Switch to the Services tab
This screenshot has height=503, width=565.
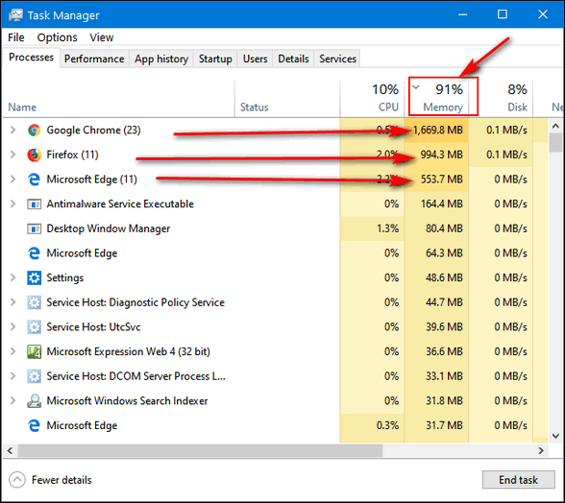(x=337, y=59)
